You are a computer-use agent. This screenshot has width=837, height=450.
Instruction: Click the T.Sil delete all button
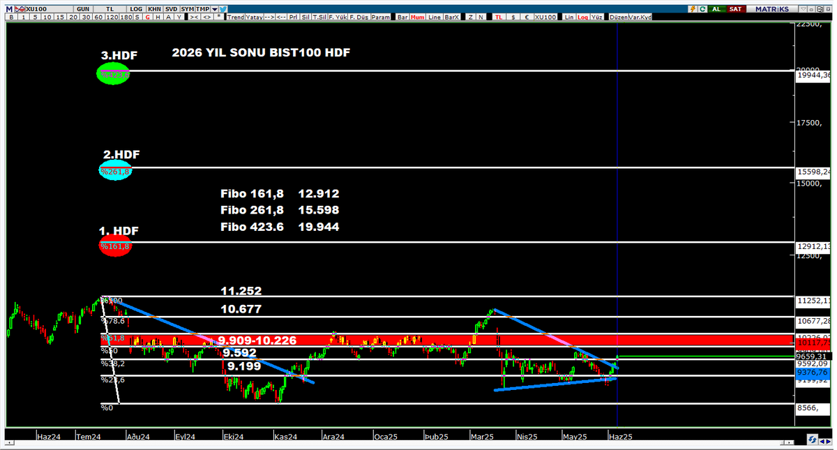click(x=319, y=17)
